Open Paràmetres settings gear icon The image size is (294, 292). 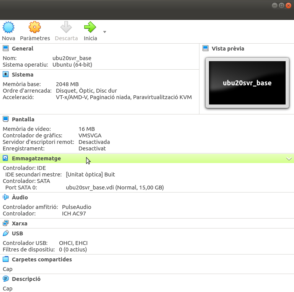(35, 28)
